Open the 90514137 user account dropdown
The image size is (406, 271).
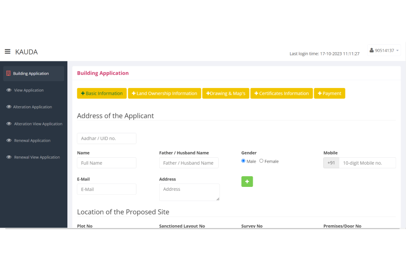pyautogui.click(x=384, y=51)
